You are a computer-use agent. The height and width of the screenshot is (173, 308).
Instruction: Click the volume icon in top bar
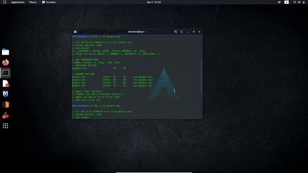(299, 2)
